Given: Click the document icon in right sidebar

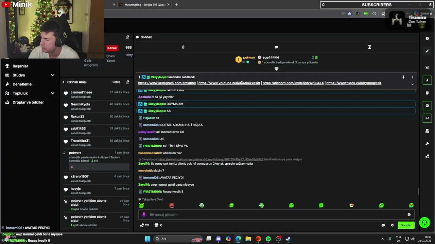Looking at the screenshot, I should coord(427,93).
